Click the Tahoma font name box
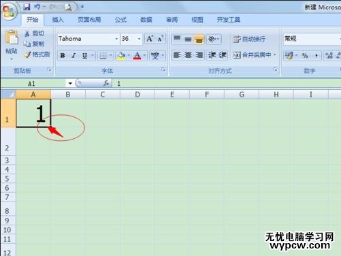Image resolution: width=341 pixels, height=256 pixels. [x=86, y=39]
